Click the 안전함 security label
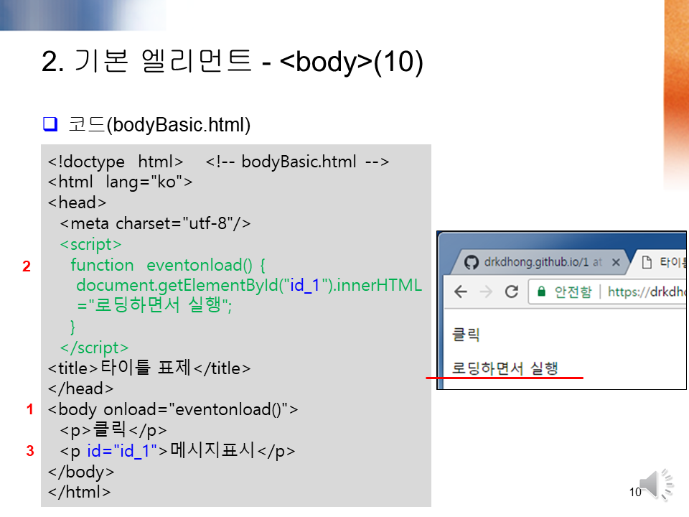Screen dimensions: 689x517 573,292
